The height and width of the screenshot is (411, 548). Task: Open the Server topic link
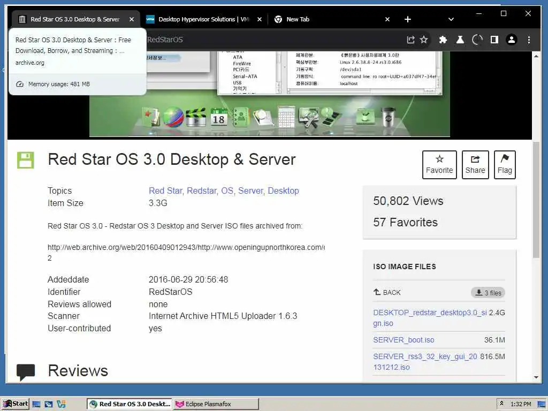(250, 191)
